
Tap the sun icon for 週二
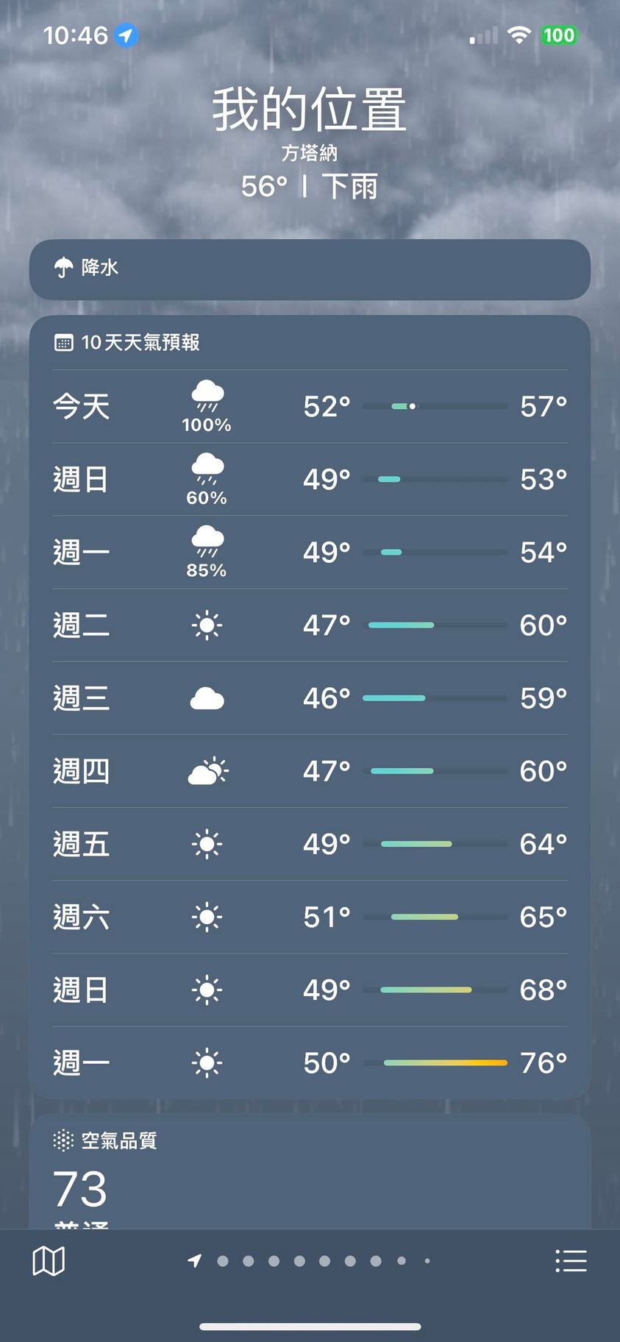pyautogui.click(x=207, y=625)
